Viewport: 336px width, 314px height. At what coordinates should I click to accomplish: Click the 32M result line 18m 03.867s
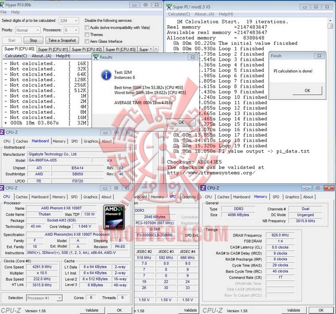click(x=46, y=123)
